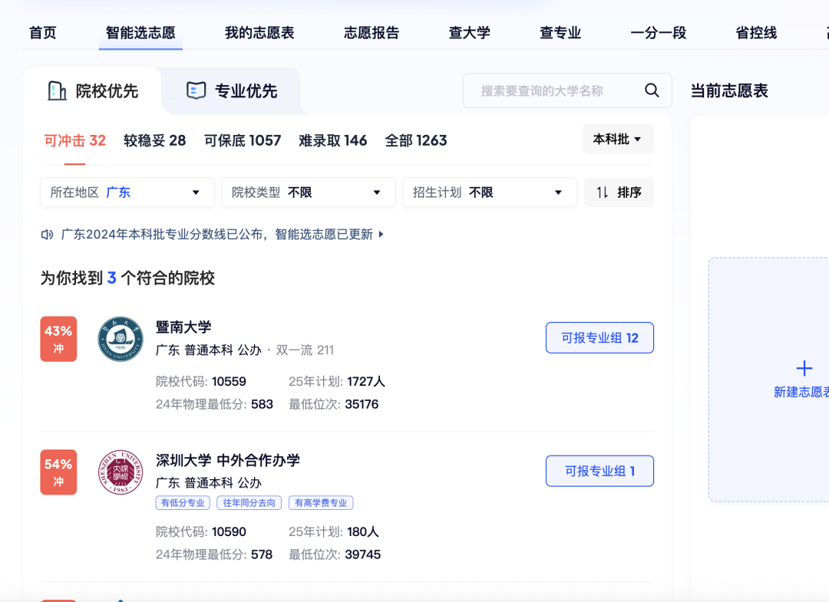This screenshot has height=602, width=829.
Task: Click 可报专业组 1 for 深圳大学
Action: pos(599,471)
